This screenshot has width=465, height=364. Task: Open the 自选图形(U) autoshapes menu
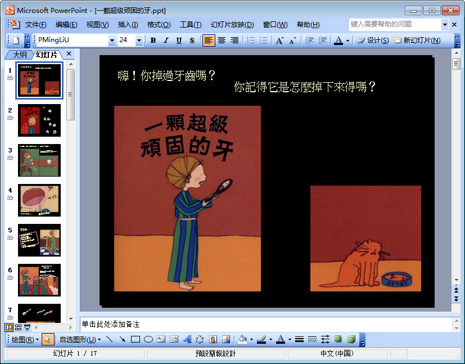click(80, 339)
